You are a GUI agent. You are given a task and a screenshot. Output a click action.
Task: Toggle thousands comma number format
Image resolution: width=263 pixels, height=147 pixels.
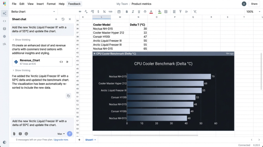80,12
